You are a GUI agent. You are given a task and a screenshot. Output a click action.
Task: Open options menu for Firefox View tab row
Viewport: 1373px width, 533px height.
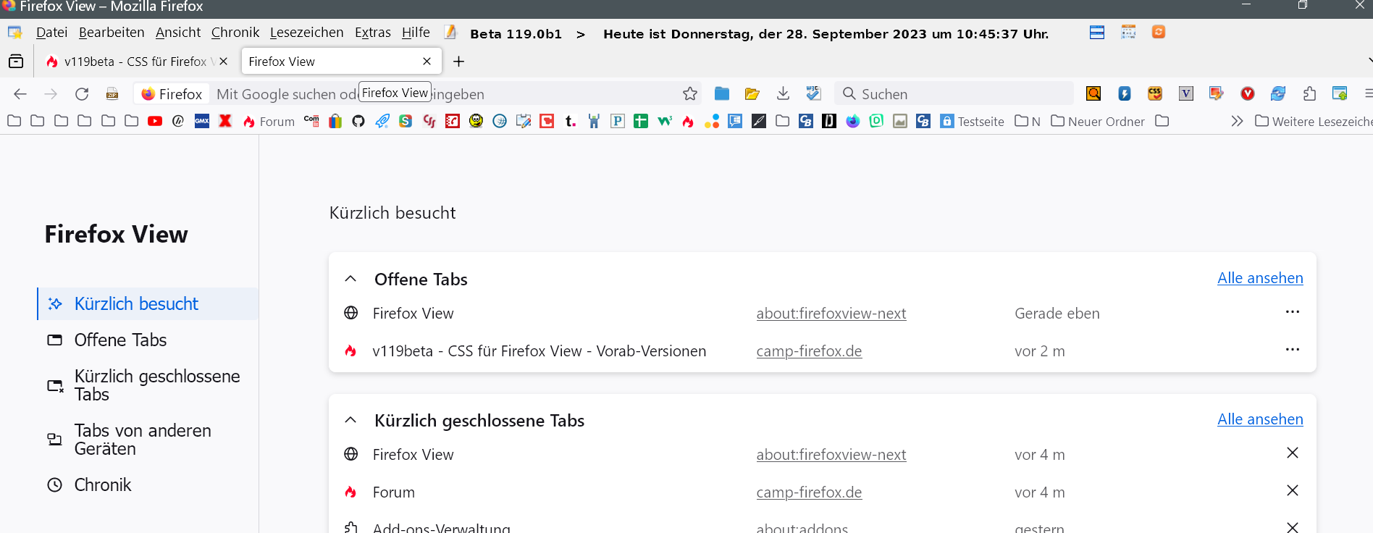click(x=1292, y=312)
